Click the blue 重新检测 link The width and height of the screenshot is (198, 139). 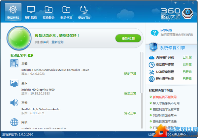(57, 42)
